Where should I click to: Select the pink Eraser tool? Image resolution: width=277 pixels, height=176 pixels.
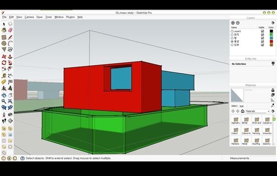click(10, 30)
